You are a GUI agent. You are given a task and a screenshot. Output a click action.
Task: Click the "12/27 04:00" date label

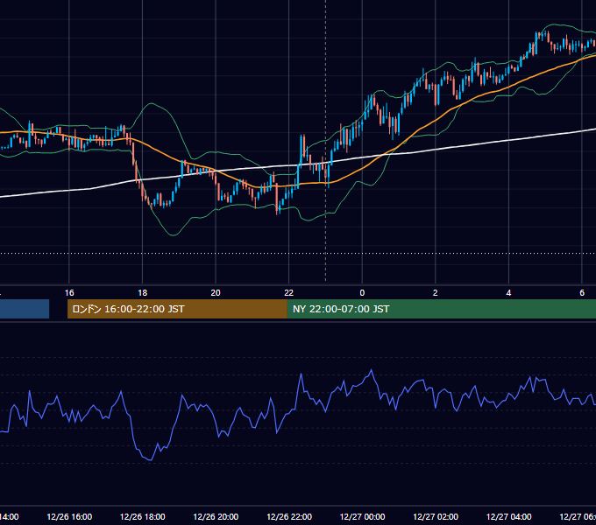509,517
